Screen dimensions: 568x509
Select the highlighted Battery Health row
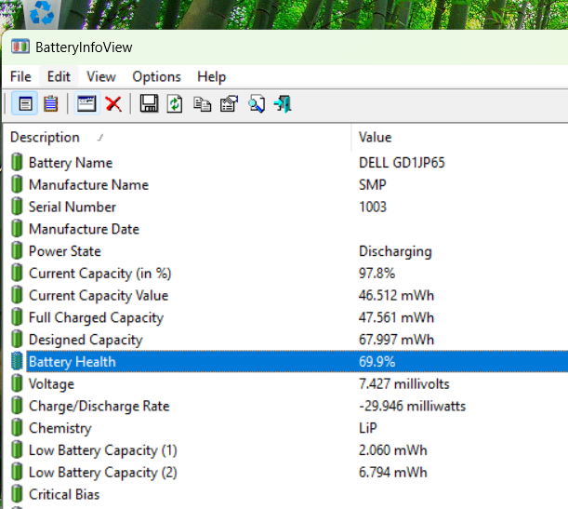[285, 361]
